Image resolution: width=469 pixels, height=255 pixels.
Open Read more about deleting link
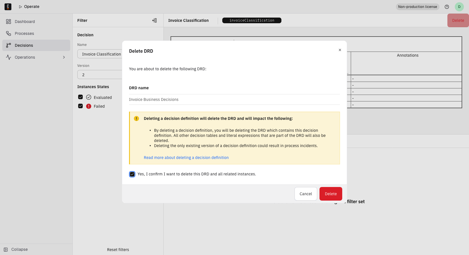(186, 158)
